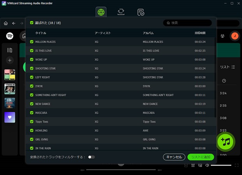
Task: Seek on the playback progress bar
Action: click(121, 170)
